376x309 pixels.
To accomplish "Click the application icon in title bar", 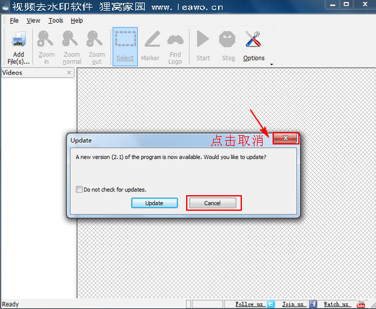I will pyautogui.click(x=5, y=7).
